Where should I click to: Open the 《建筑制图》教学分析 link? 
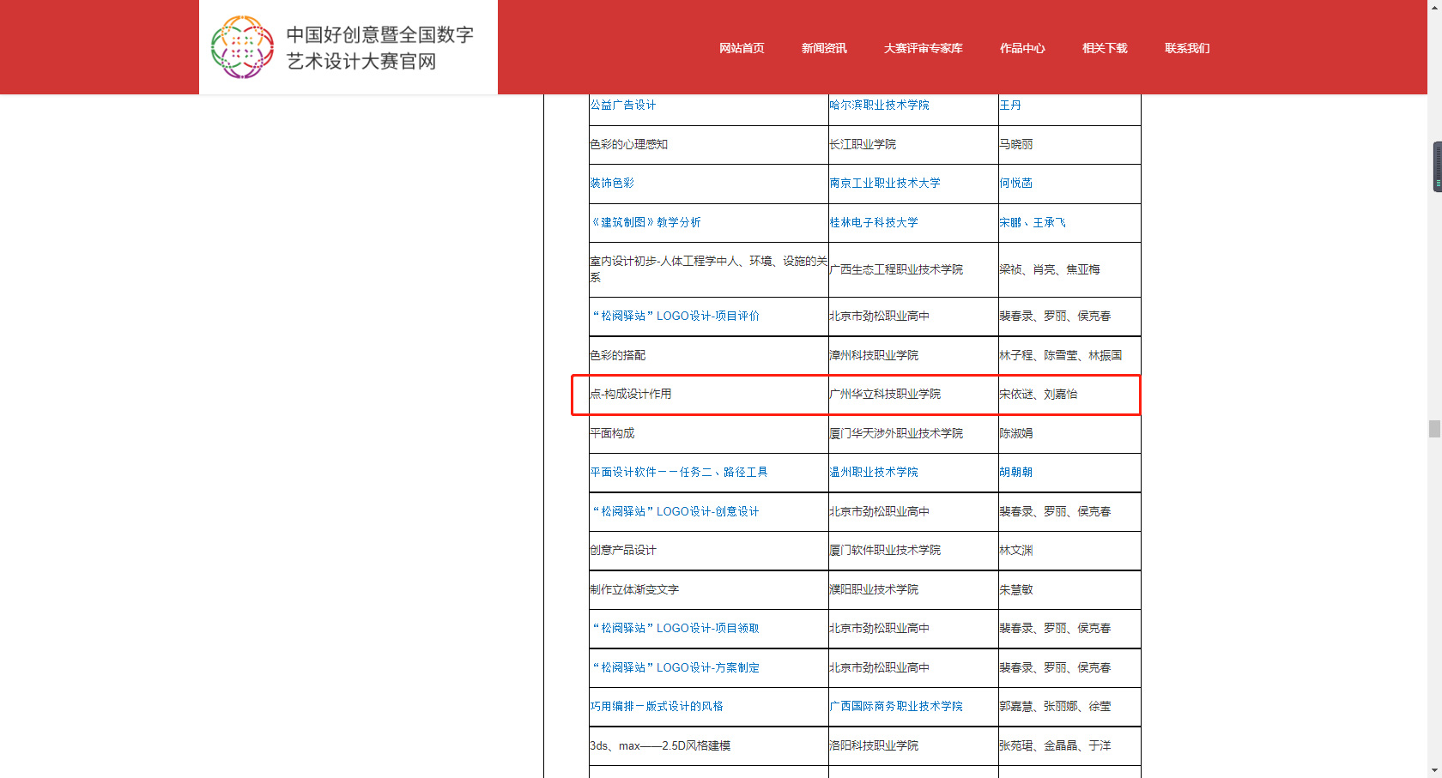pyautogui.click(x=645, y=222)
